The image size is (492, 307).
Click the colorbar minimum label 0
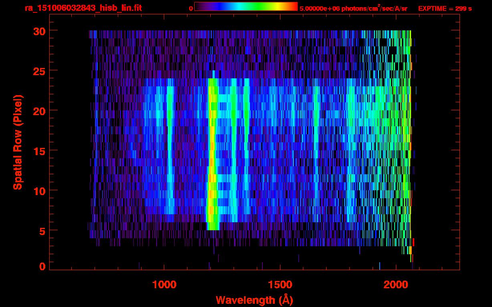pos(191,8)
